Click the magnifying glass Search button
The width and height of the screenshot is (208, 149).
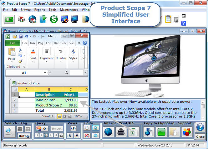click(9, 132)
